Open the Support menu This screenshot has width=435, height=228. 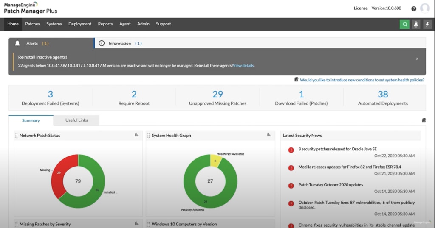[164, 24]
